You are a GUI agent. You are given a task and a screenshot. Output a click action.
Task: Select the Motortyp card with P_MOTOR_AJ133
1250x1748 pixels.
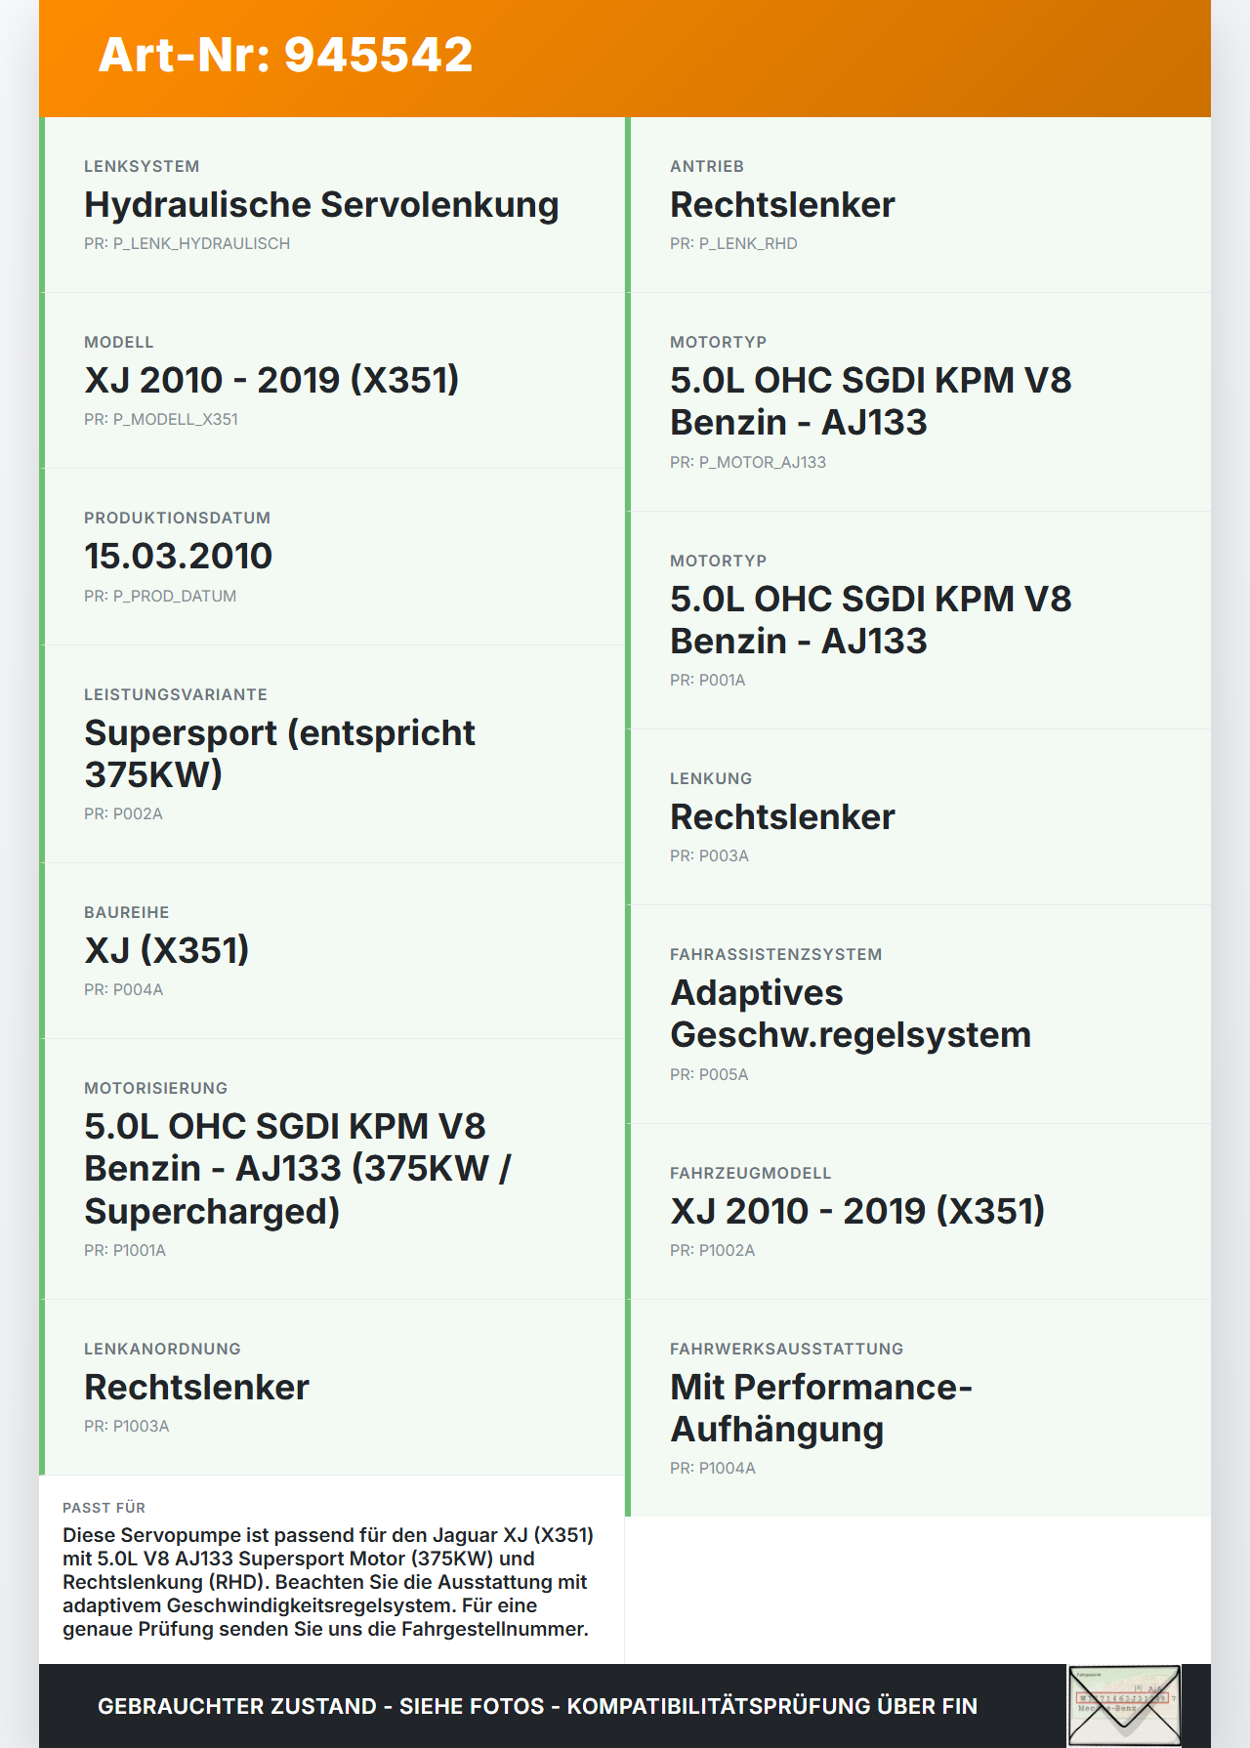pyautogui.click(x=918, y=402)
